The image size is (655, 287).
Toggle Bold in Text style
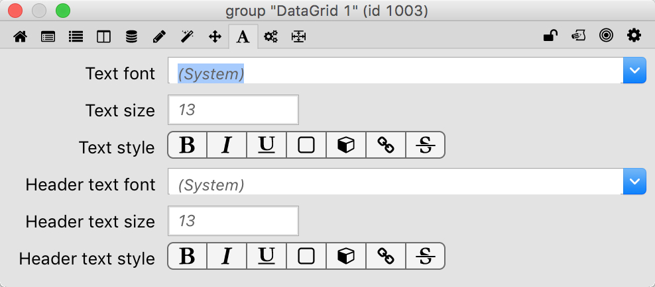click(x=187, y=145)
